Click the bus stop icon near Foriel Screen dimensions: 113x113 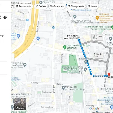point(54,27)
